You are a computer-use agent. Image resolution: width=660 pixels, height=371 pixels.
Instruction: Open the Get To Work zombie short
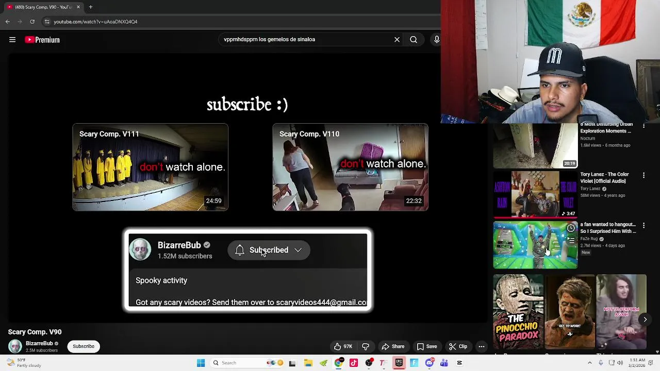coord(570,312)
